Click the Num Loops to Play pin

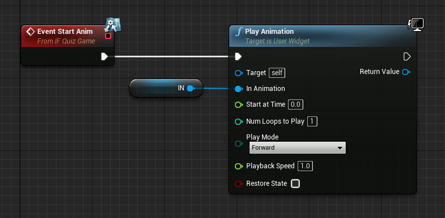pyautogui.click(x=239, y=122)
